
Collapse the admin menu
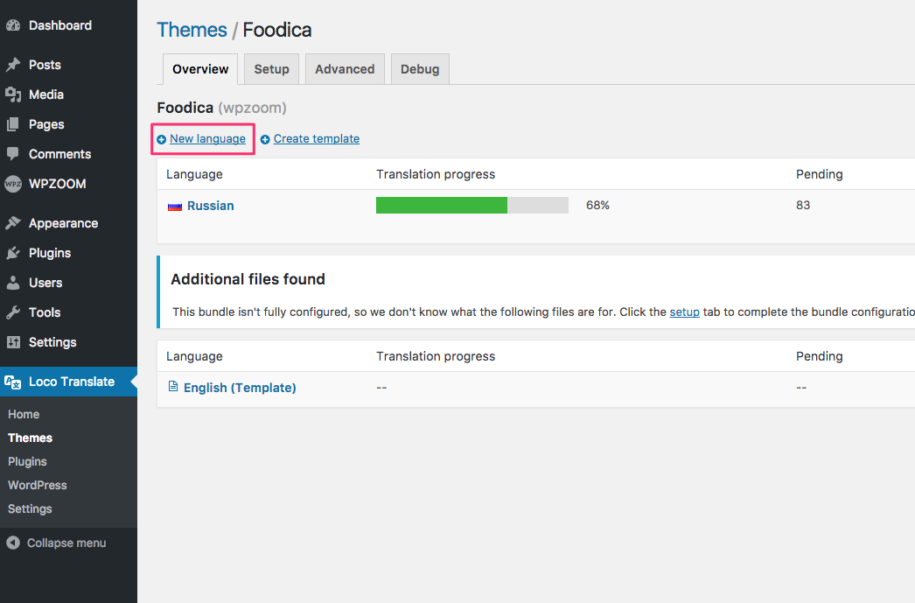click(57, 543)
